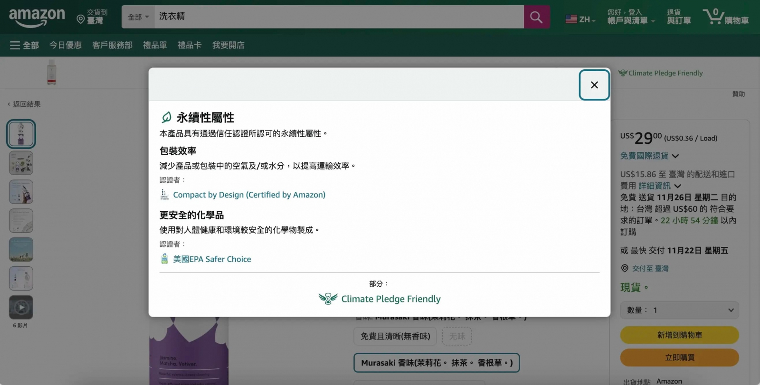The width and height of the screenshot is (760, 385).
Task: Change delivery location 交貨到臺灣
Action: [x=93, y=17]
